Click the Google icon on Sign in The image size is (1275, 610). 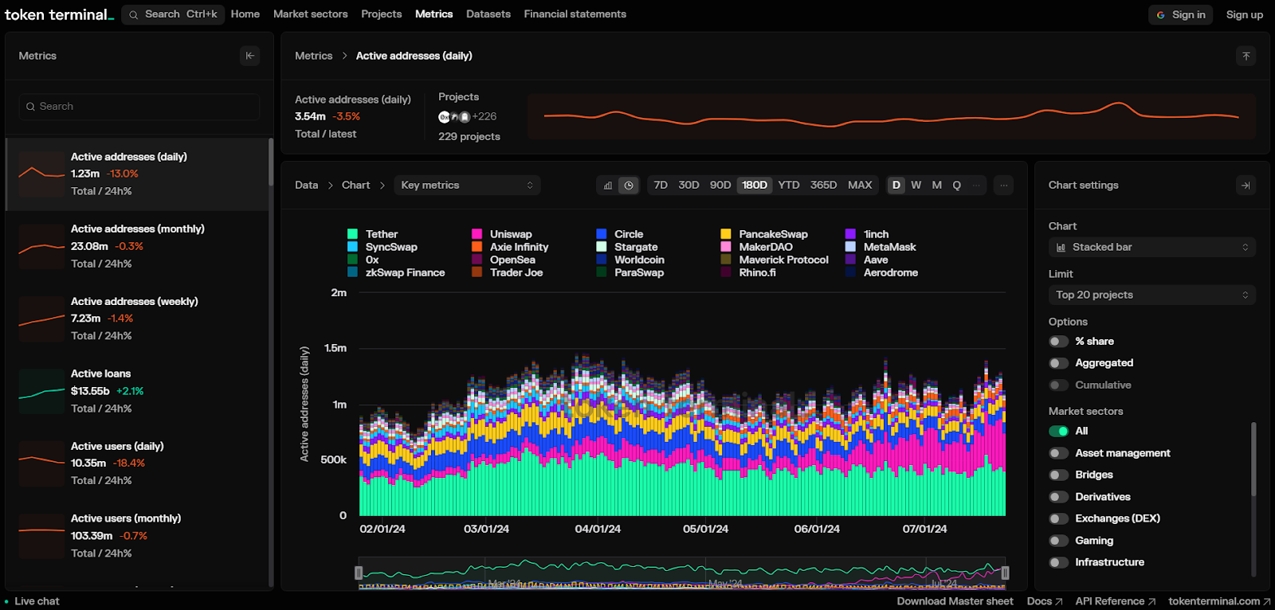pyautogui.click(x=1161, y=15)
